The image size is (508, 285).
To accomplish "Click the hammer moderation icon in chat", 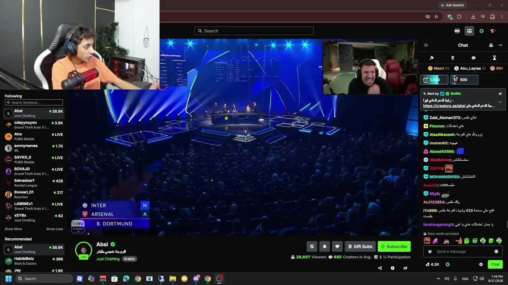I will point(432,58).
